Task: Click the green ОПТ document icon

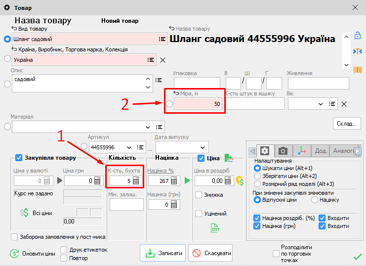Action: click(215, 228)
